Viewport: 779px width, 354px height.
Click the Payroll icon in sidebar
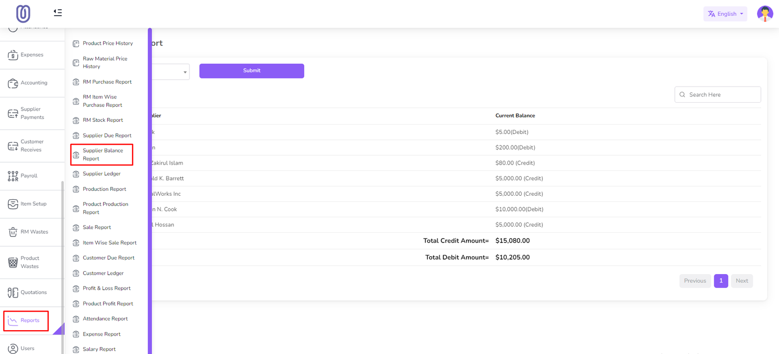tap(13, 176)
